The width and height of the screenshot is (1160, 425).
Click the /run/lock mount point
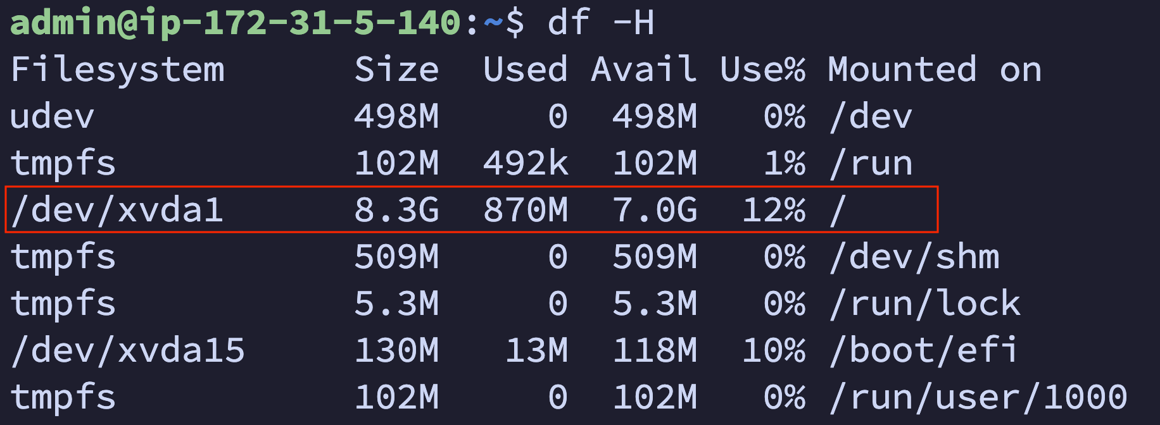[x=925, y=304]
